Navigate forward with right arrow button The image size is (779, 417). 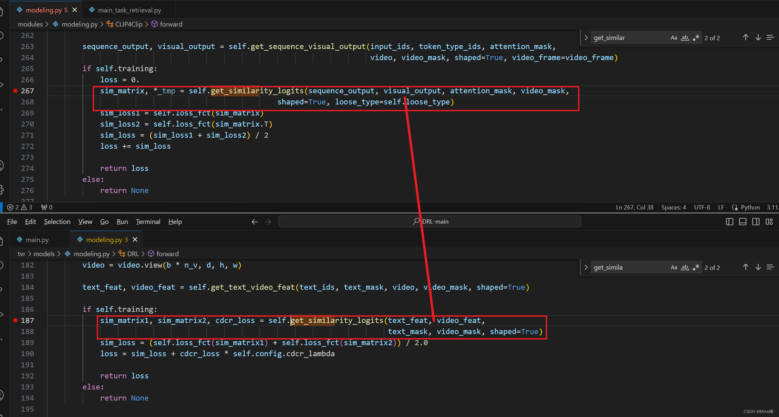268,222
